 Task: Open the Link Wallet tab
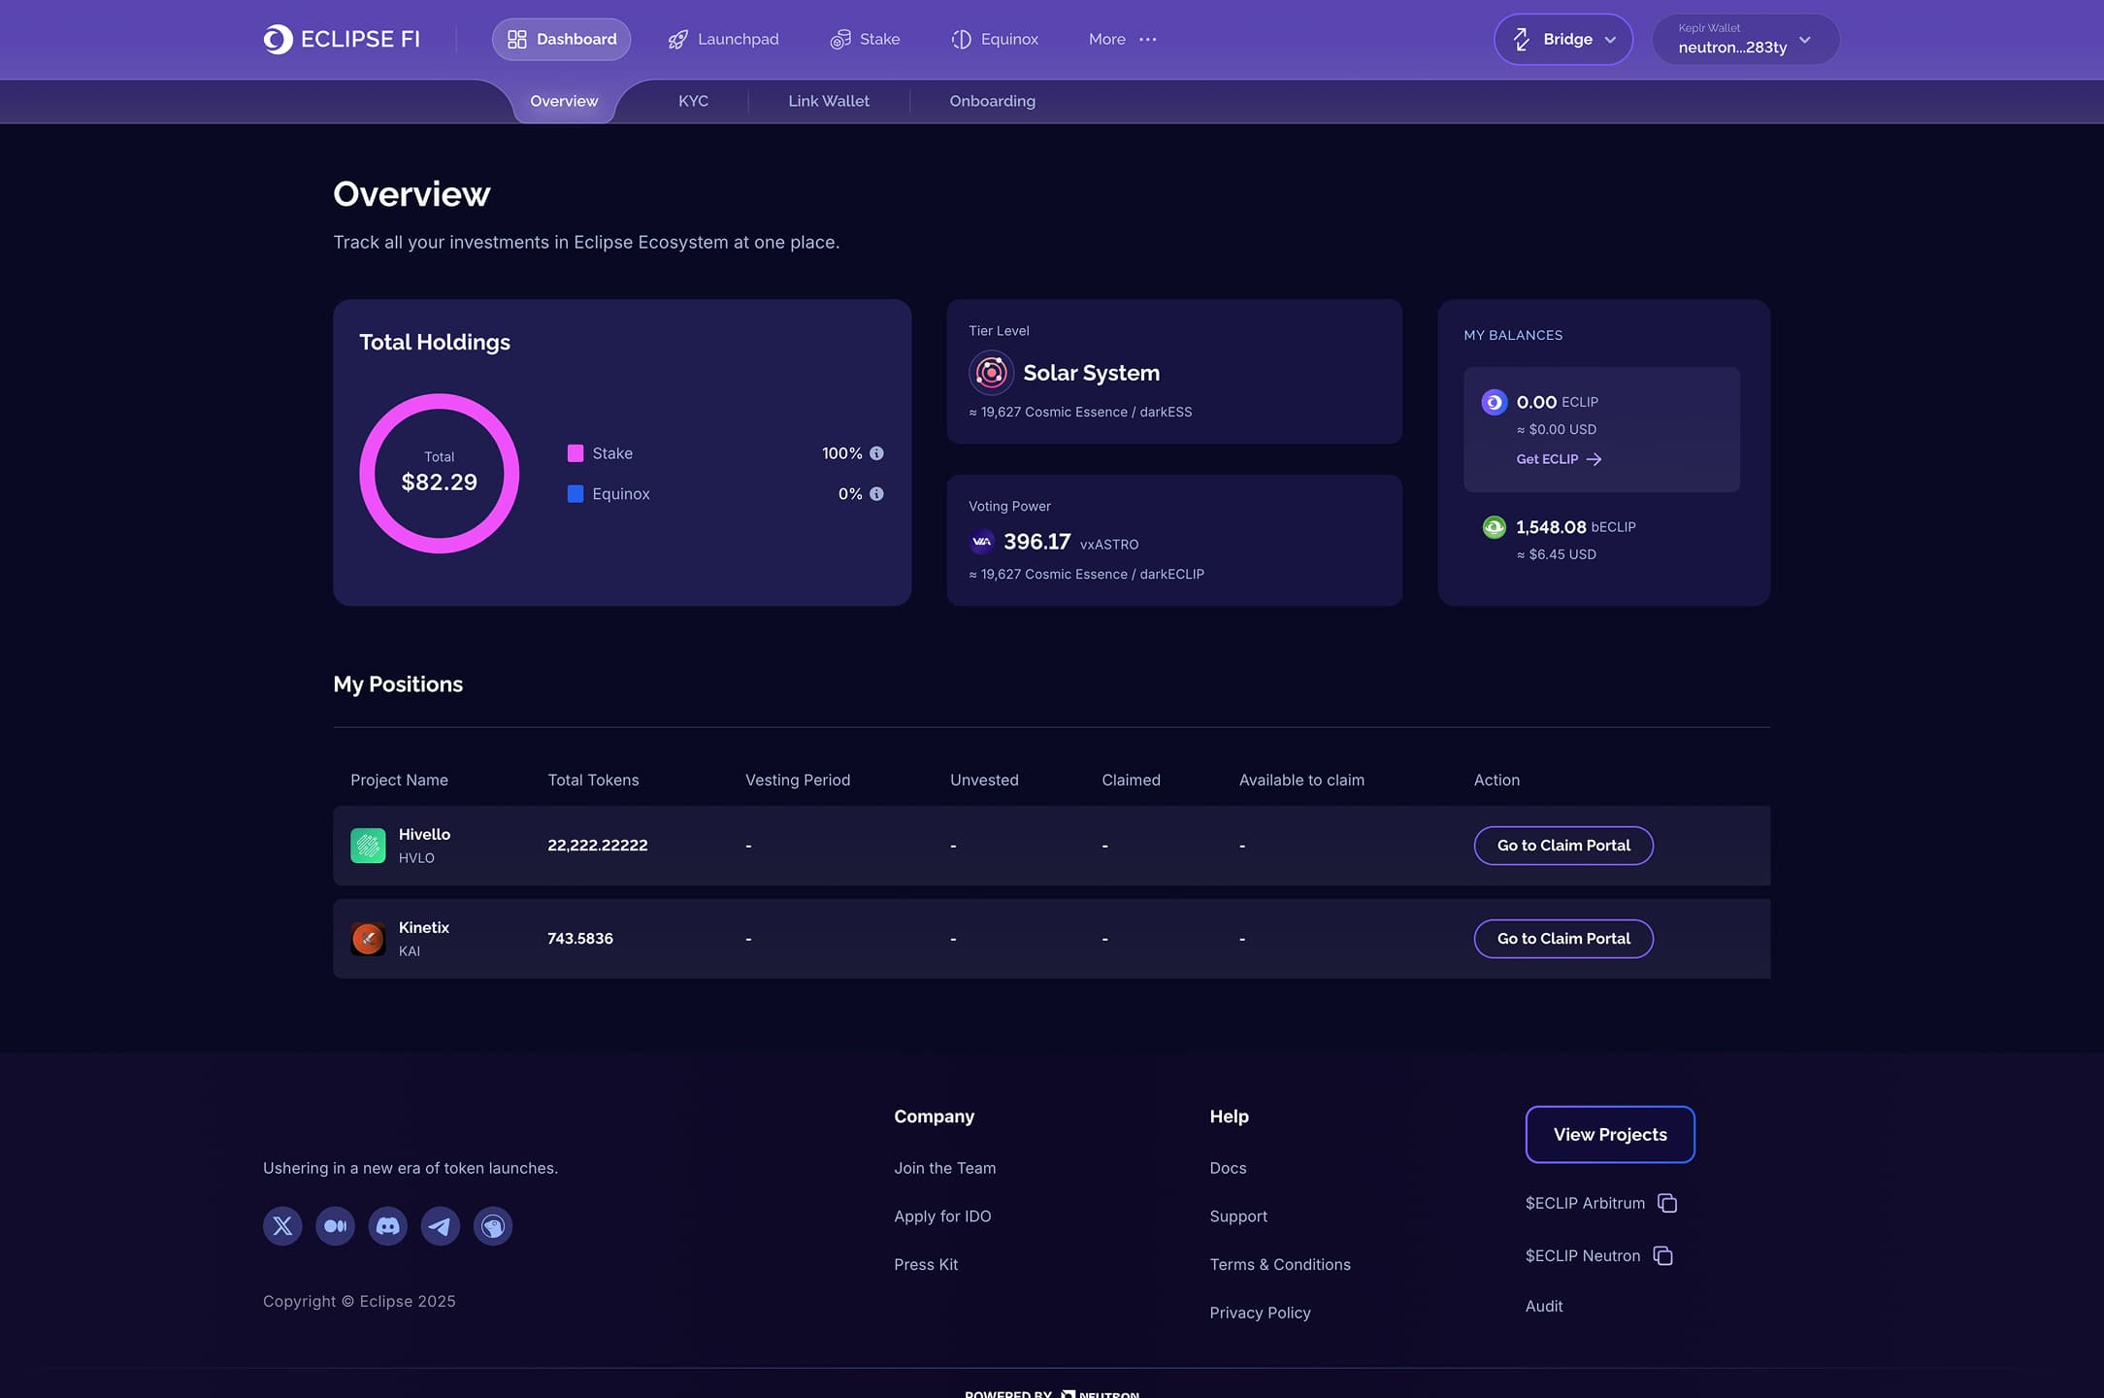pos(828,101)
